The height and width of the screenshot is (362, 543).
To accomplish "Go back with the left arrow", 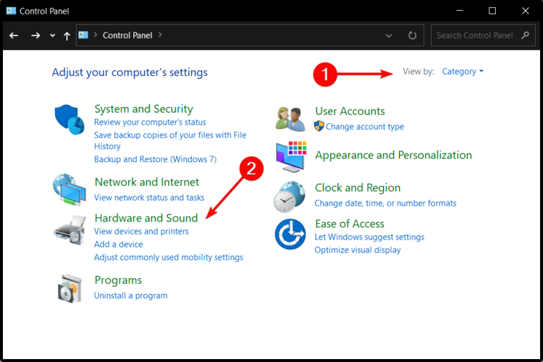I will coord(14,35).
